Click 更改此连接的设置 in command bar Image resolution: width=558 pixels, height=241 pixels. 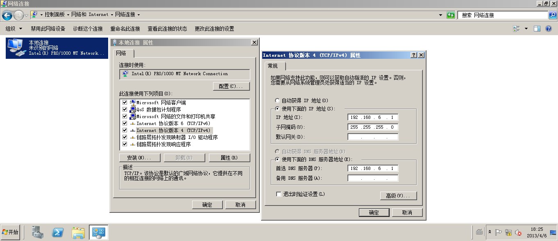point(214,29)
